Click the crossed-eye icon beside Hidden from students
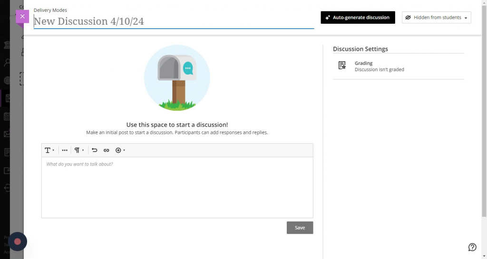Viewport: 487px width, 259px height. point(408,18)
